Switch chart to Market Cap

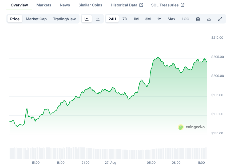tap(36, 19)
